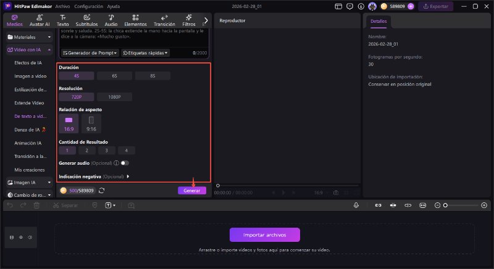
Task: Switch to the Texto tab
Action: coord(63,20)
